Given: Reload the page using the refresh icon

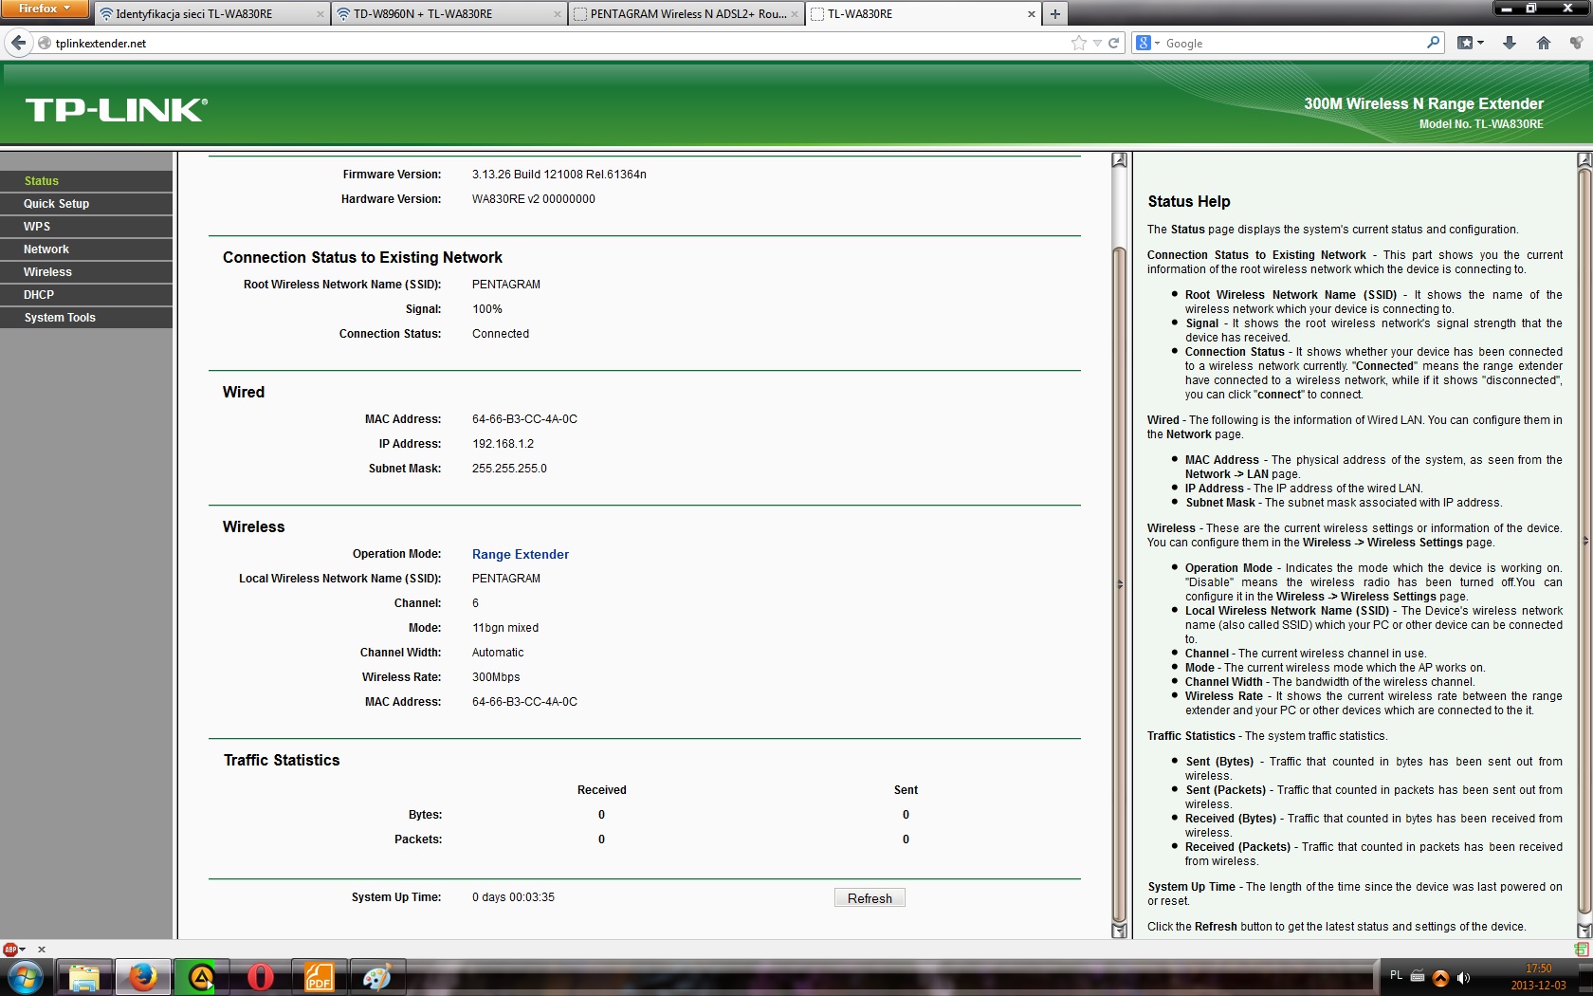Looking at the screenshot, I should (x=1114, y=43).
